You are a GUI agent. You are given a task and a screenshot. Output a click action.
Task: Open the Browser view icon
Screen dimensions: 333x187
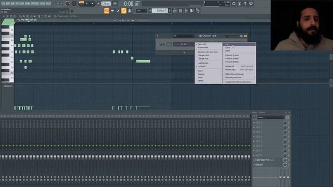198,10
